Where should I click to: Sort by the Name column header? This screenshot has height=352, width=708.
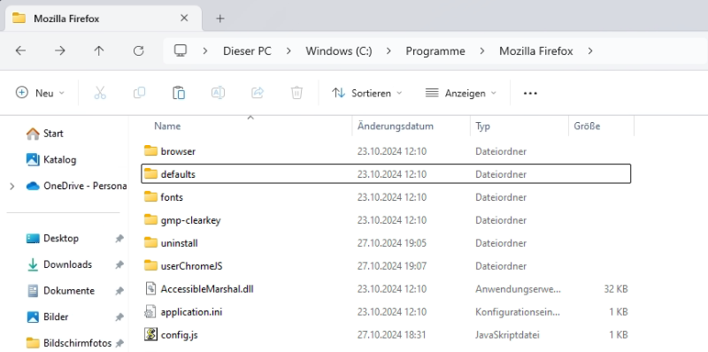pyautogui.click(x=167, y=126)
